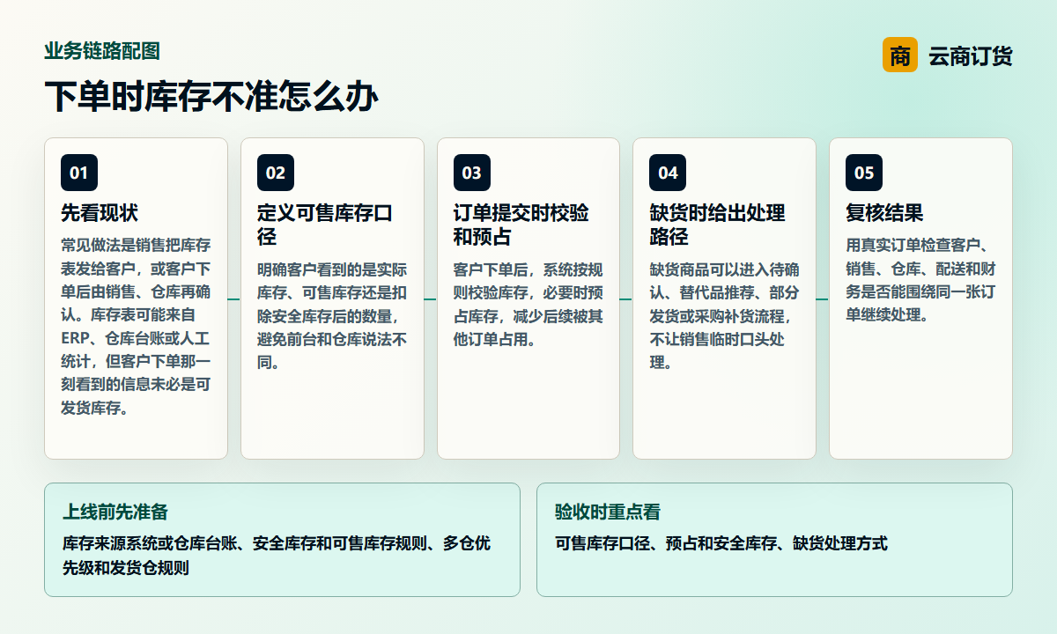Viewport: 1057px width, 634px height.
Task: Click the step number badge 04
Action: click(668, 173)
